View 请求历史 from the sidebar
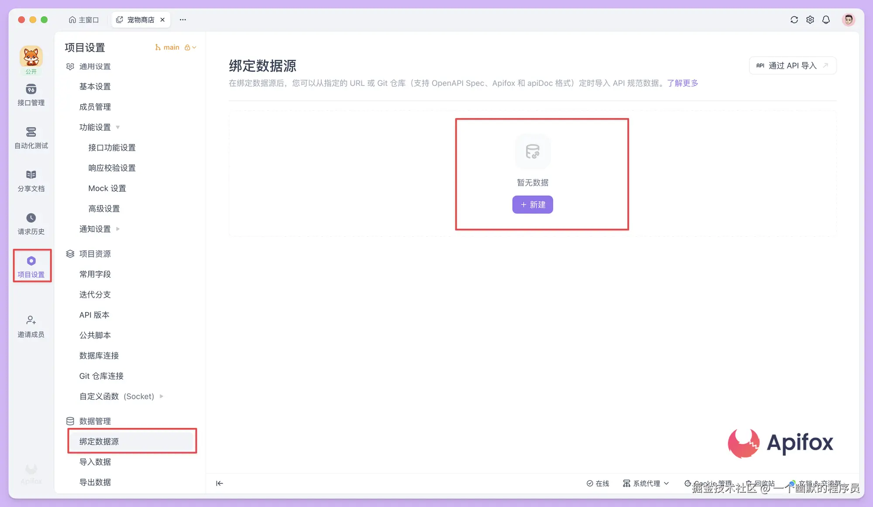 click(31, 223)
